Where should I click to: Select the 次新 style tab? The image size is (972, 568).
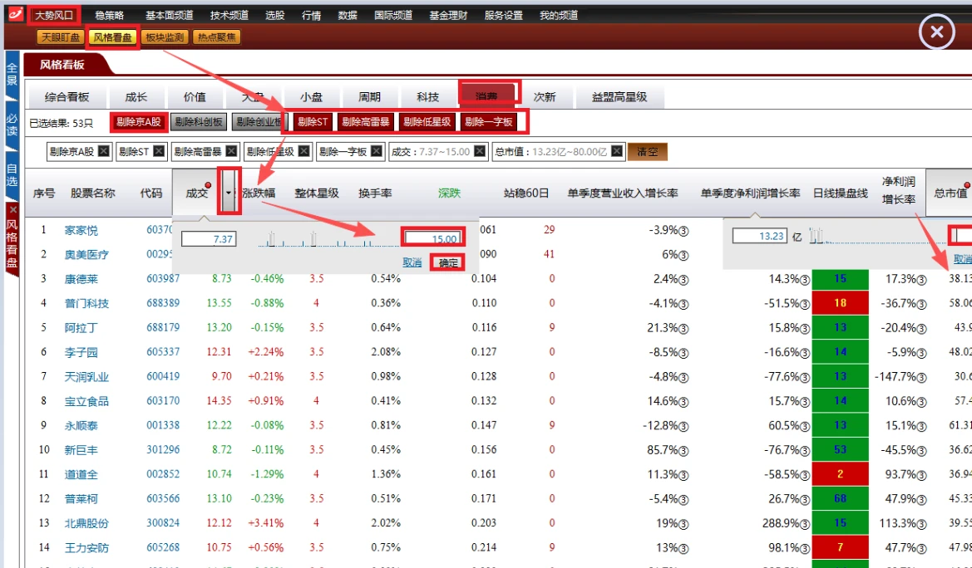(x=545, y=96)
